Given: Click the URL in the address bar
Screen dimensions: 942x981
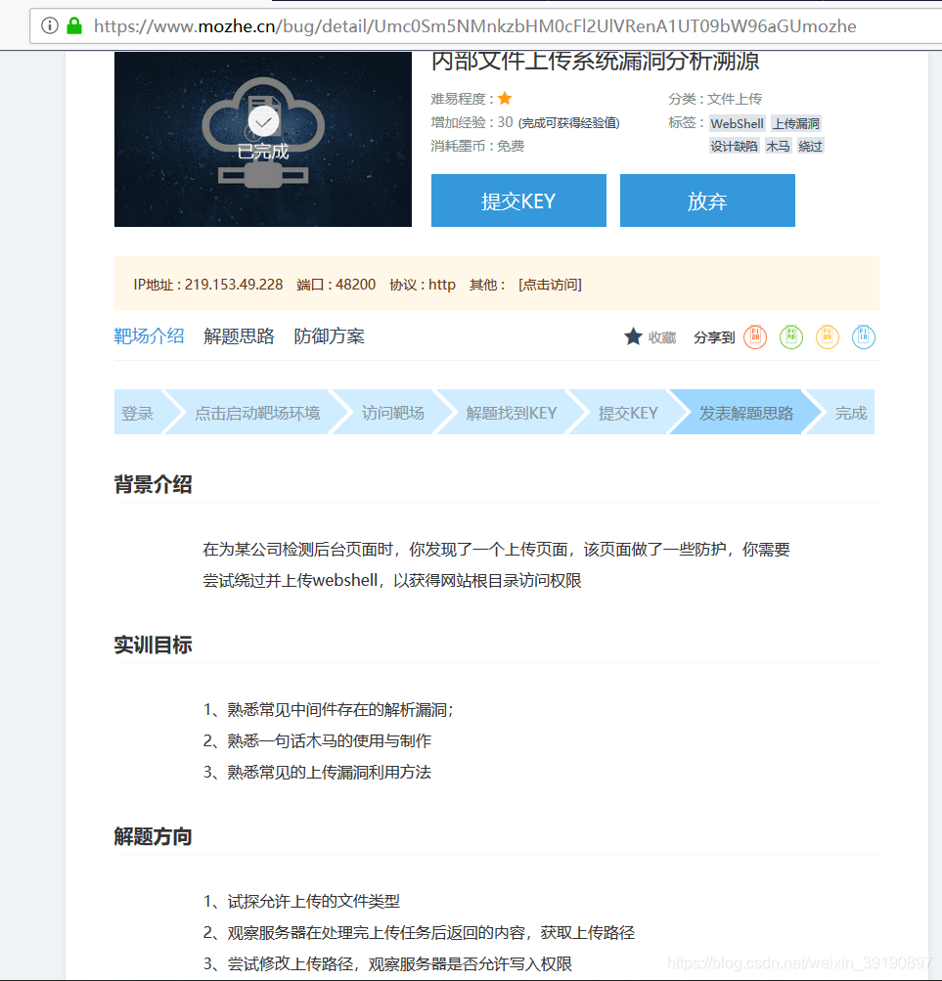Looking at the screenshot, I should 474,26.
